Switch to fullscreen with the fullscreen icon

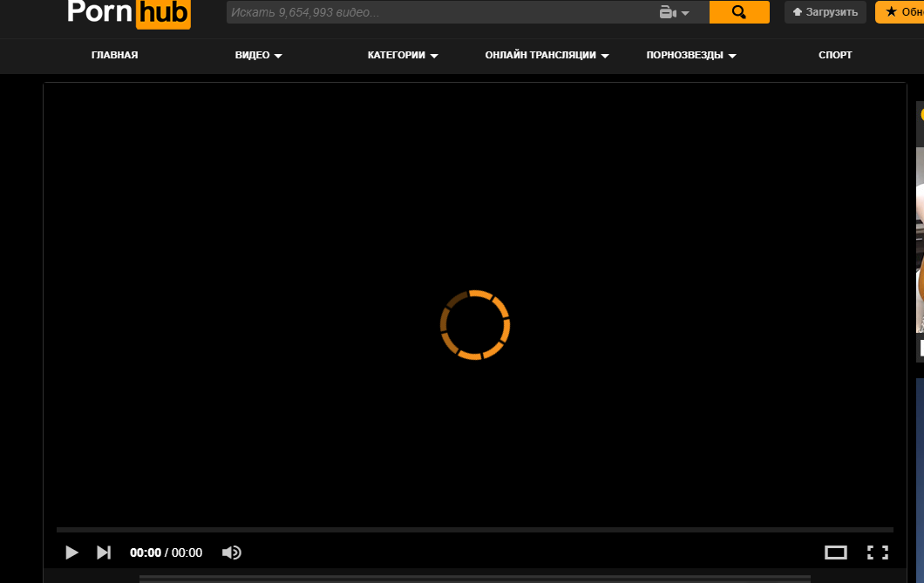pos(878,552)
